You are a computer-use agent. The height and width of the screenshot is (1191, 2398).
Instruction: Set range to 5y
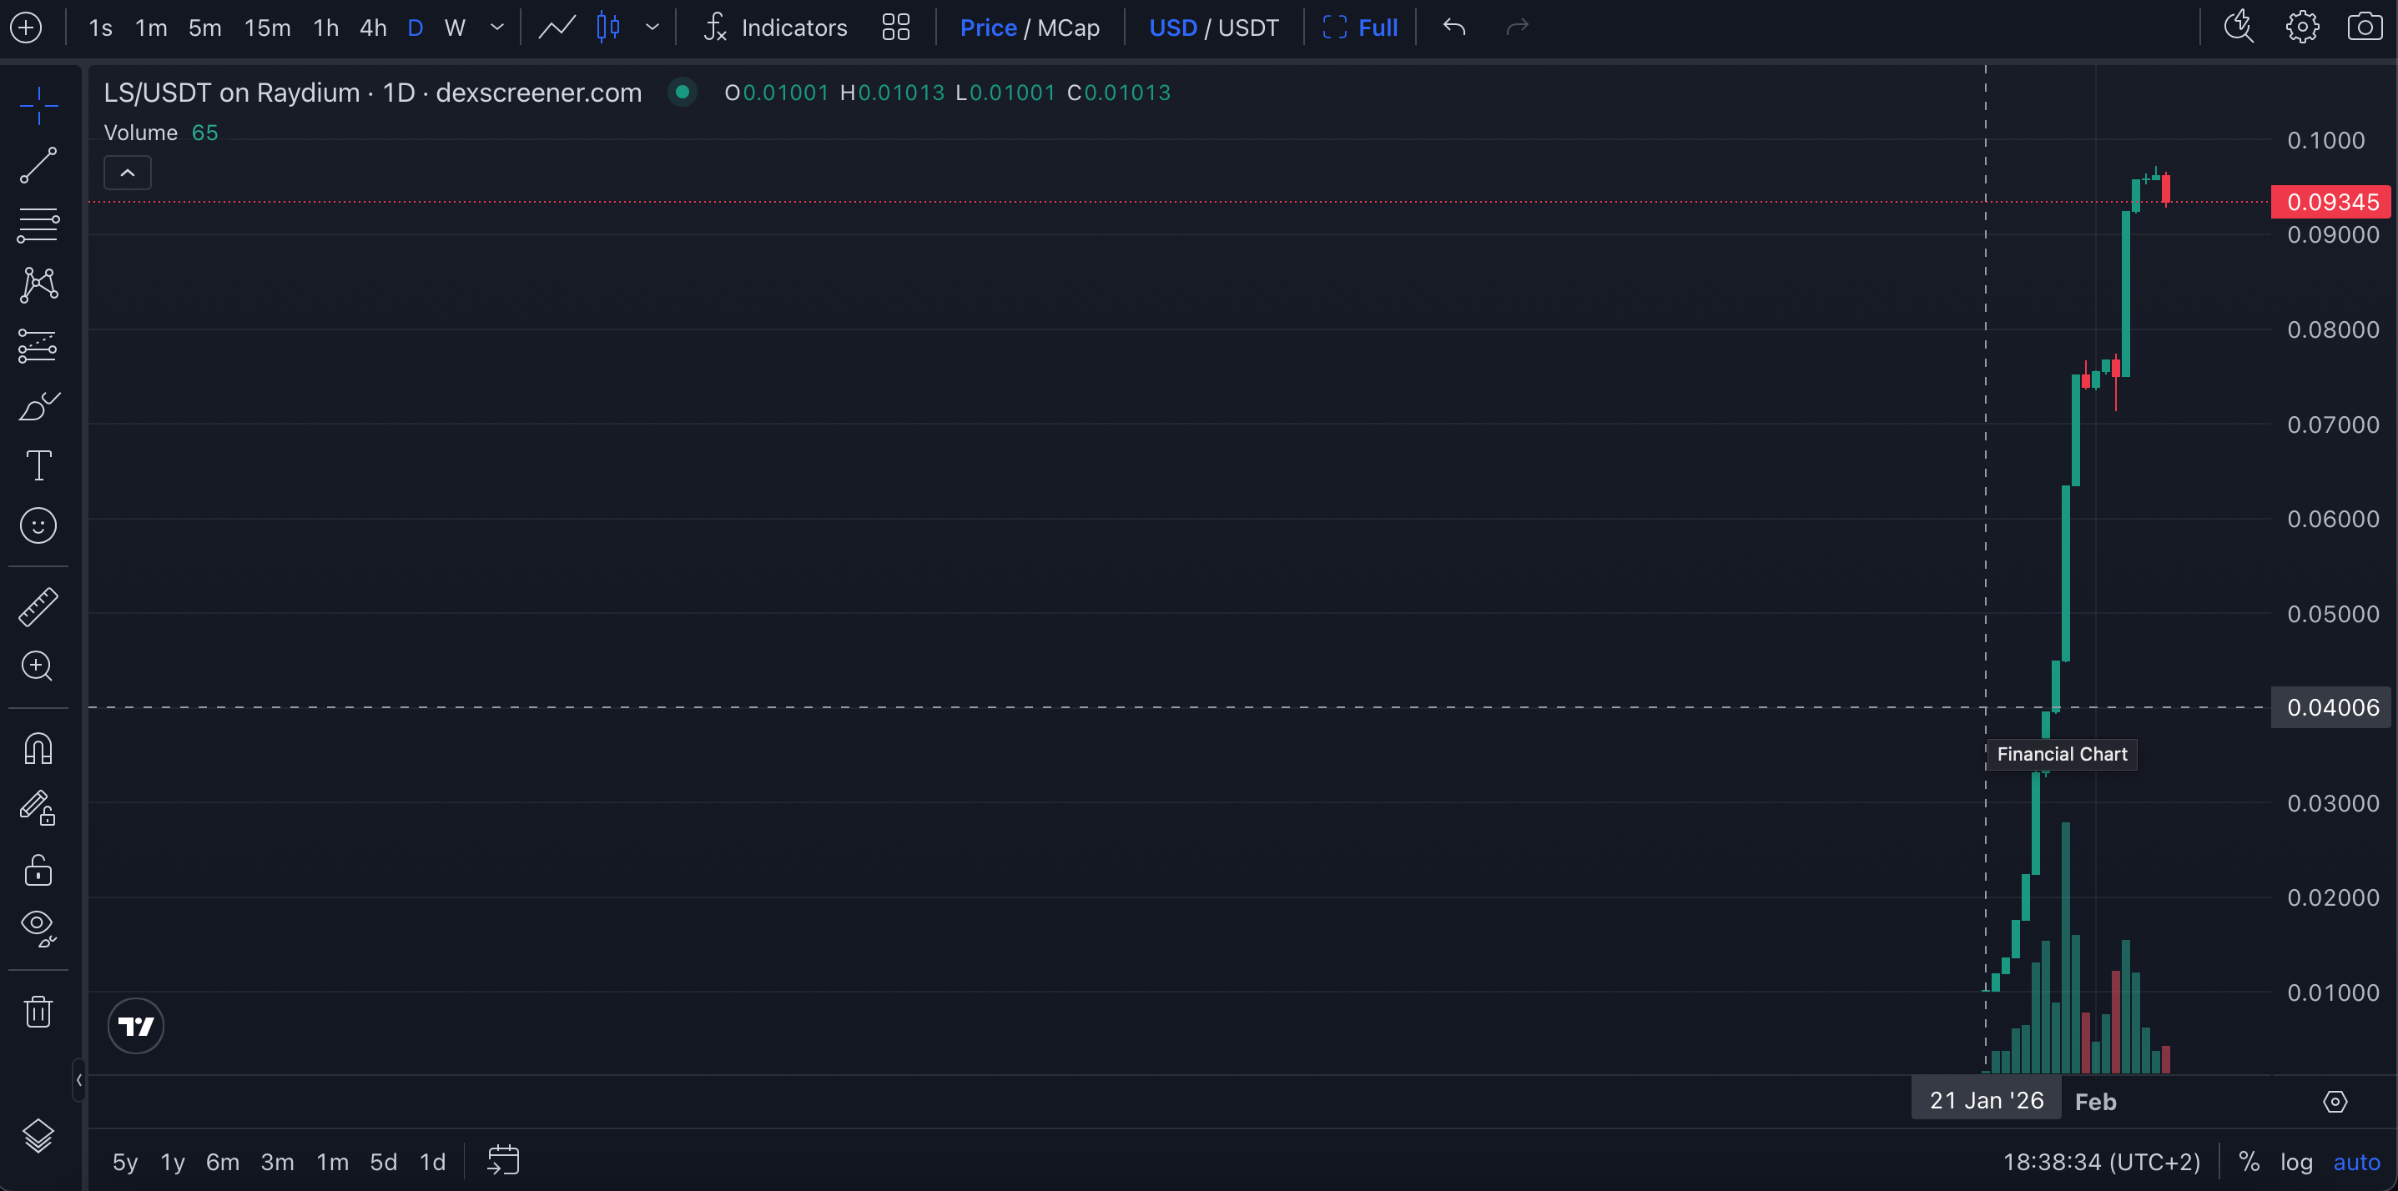(x=125, y=1162)
